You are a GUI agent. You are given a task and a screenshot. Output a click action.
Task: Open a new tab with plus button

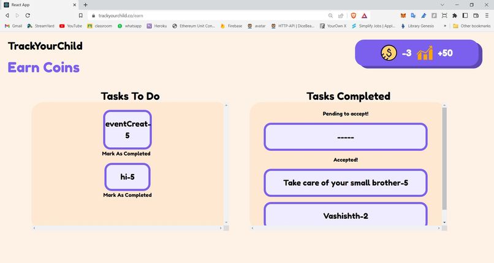coord(85,5)
